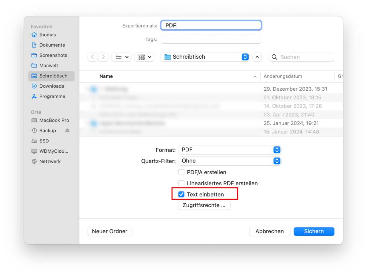Open the thomas home folder
The width and height of the screenshot is (367, 276).
pos(47,35)
